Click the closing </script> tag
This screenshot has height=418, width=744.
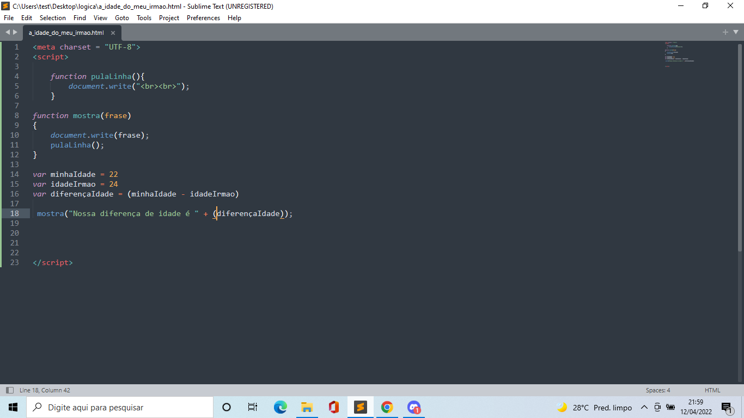pyautogui.click(x=53, y=262)
